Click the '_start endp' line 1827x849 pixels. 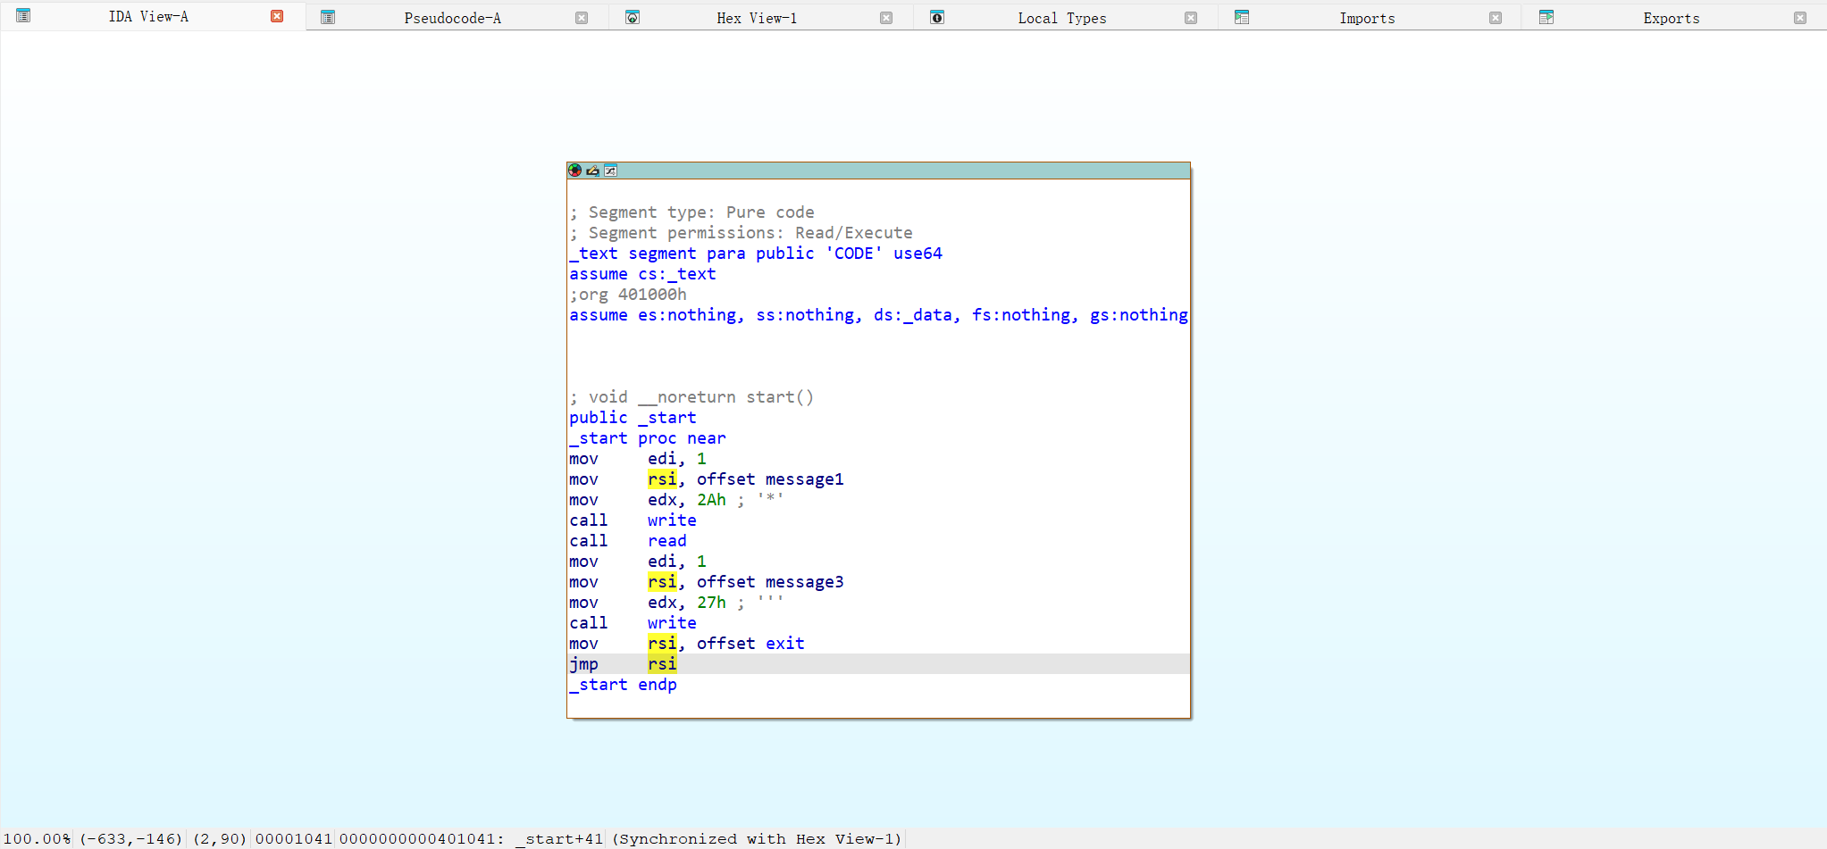click(623, 685)
